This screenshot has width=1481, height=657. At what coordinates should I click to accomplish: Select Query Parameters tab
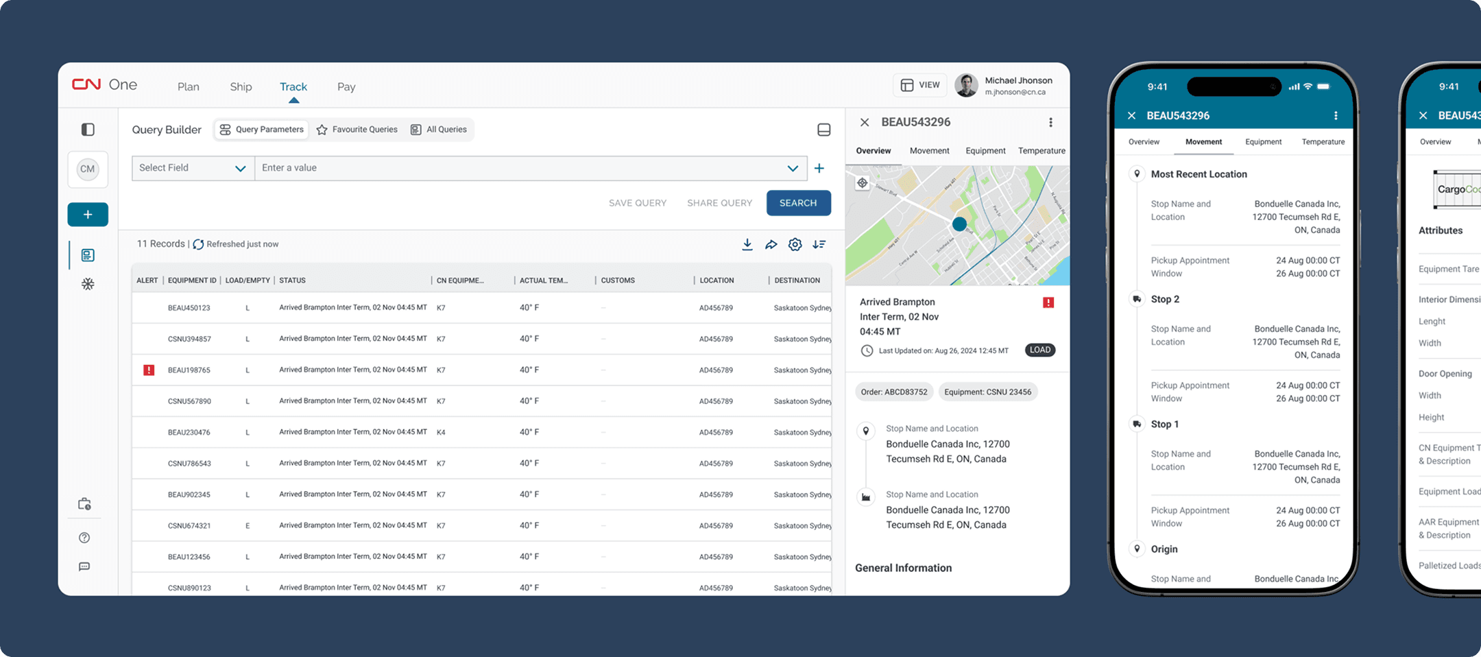click(x=261, y=130)
